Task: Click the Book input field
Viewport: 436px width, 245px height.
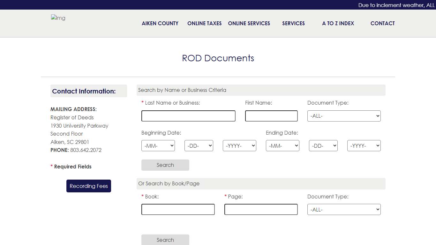Action: point(178,209)
